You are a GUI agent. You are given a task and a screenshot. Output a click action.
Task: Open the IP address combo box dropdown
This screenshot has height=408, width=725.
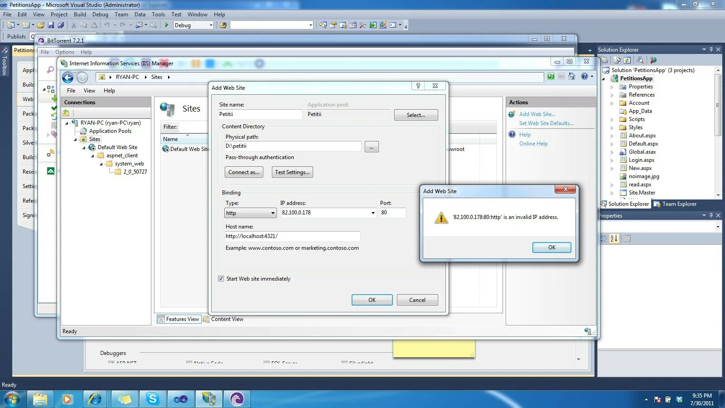(373, 213)
